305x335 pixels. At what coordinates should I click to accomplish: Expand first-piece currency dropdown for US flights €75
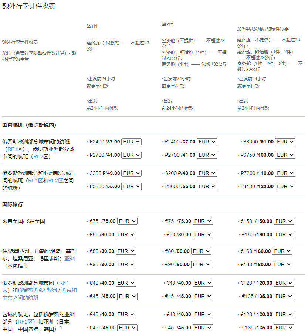click(127, 221)
